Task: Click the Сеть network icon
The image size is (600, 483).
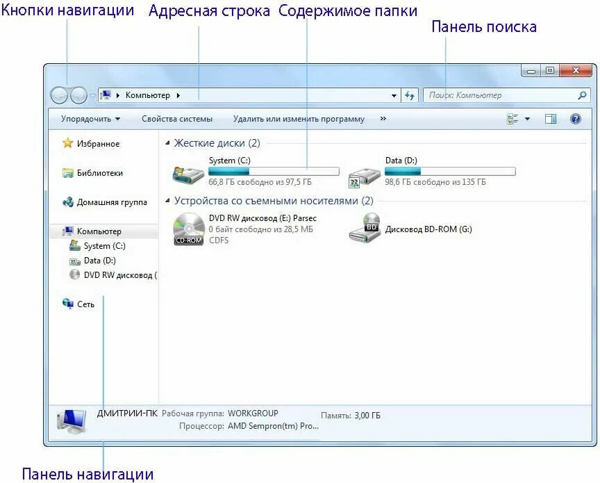Action: [68, 304]
